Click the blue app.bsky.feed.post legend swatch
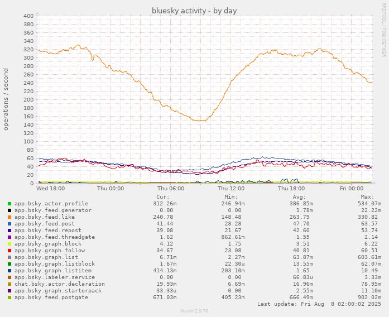 coord(9,224)
